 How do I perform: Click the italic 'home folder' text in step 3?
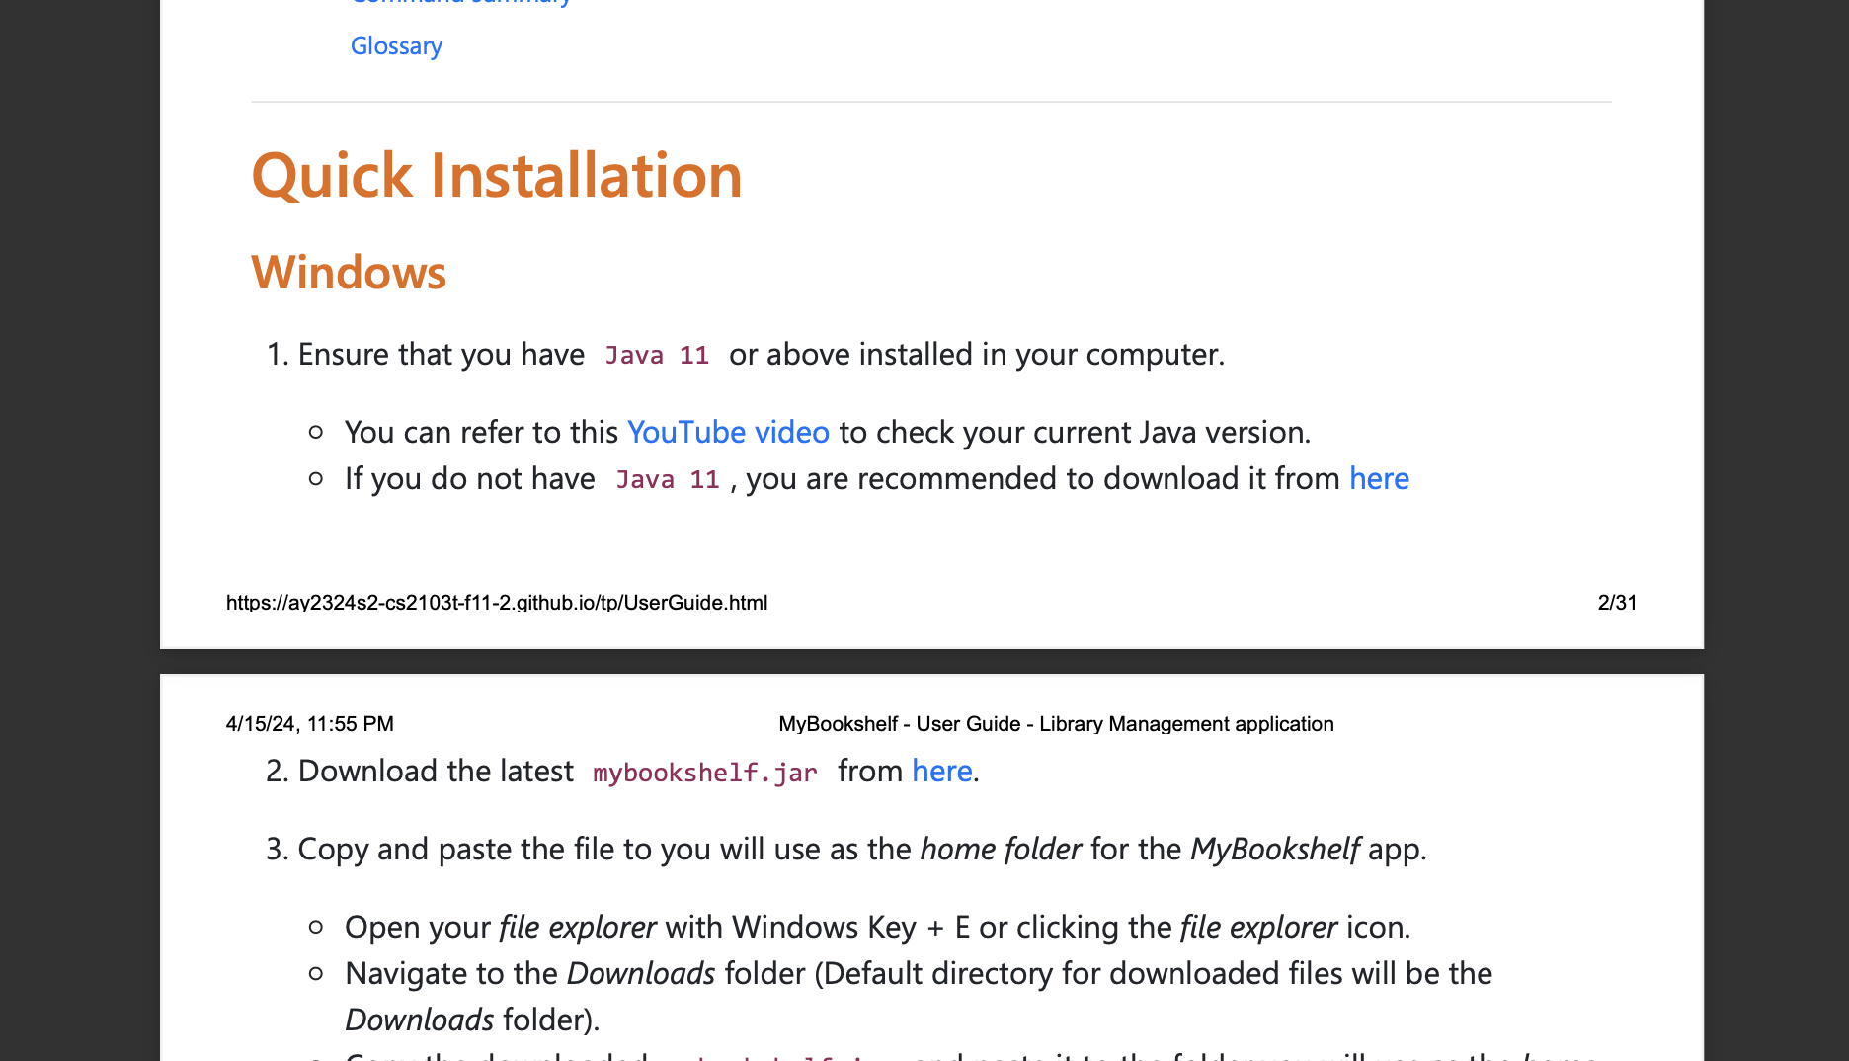[1001, 850]
